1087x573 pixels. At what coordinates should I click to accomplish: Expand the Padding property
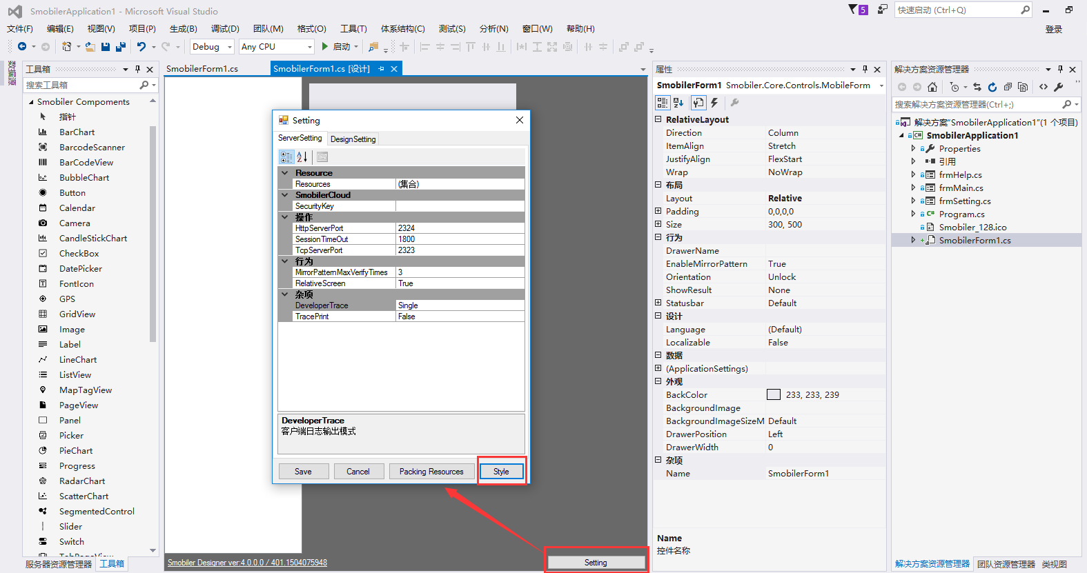(658, 211)
